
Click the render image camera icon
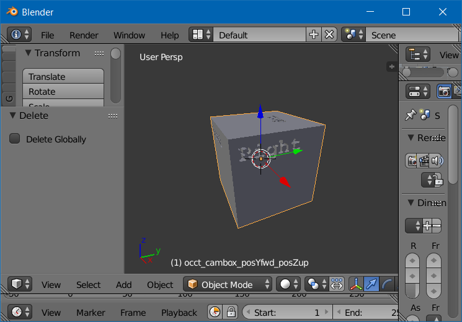tap(412, 161)
